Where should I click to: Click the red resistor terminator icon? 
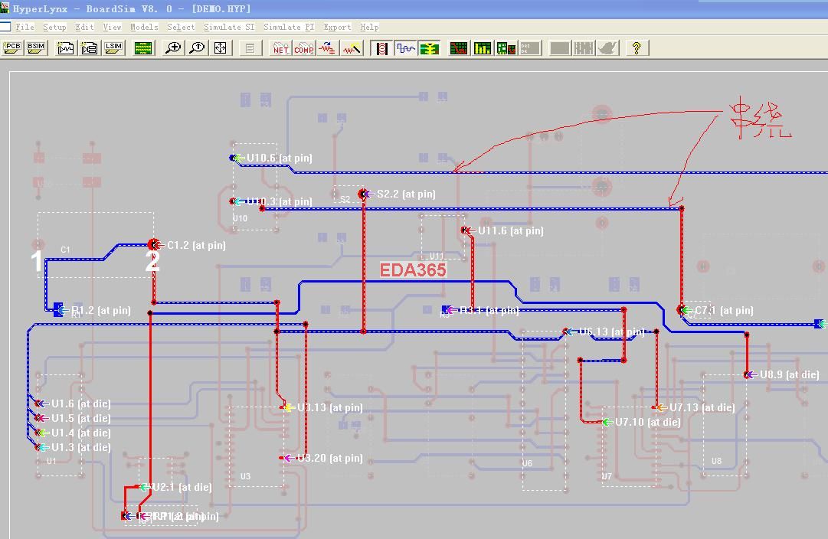coord(328,48)
